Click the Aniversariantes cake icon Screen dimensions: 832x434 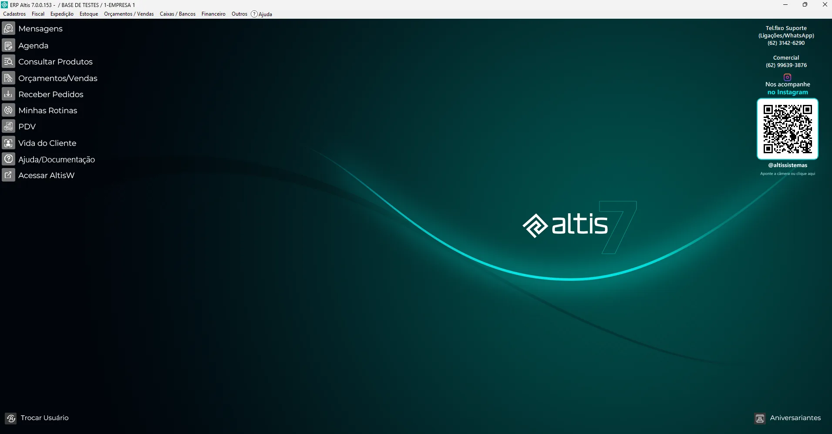760,418
